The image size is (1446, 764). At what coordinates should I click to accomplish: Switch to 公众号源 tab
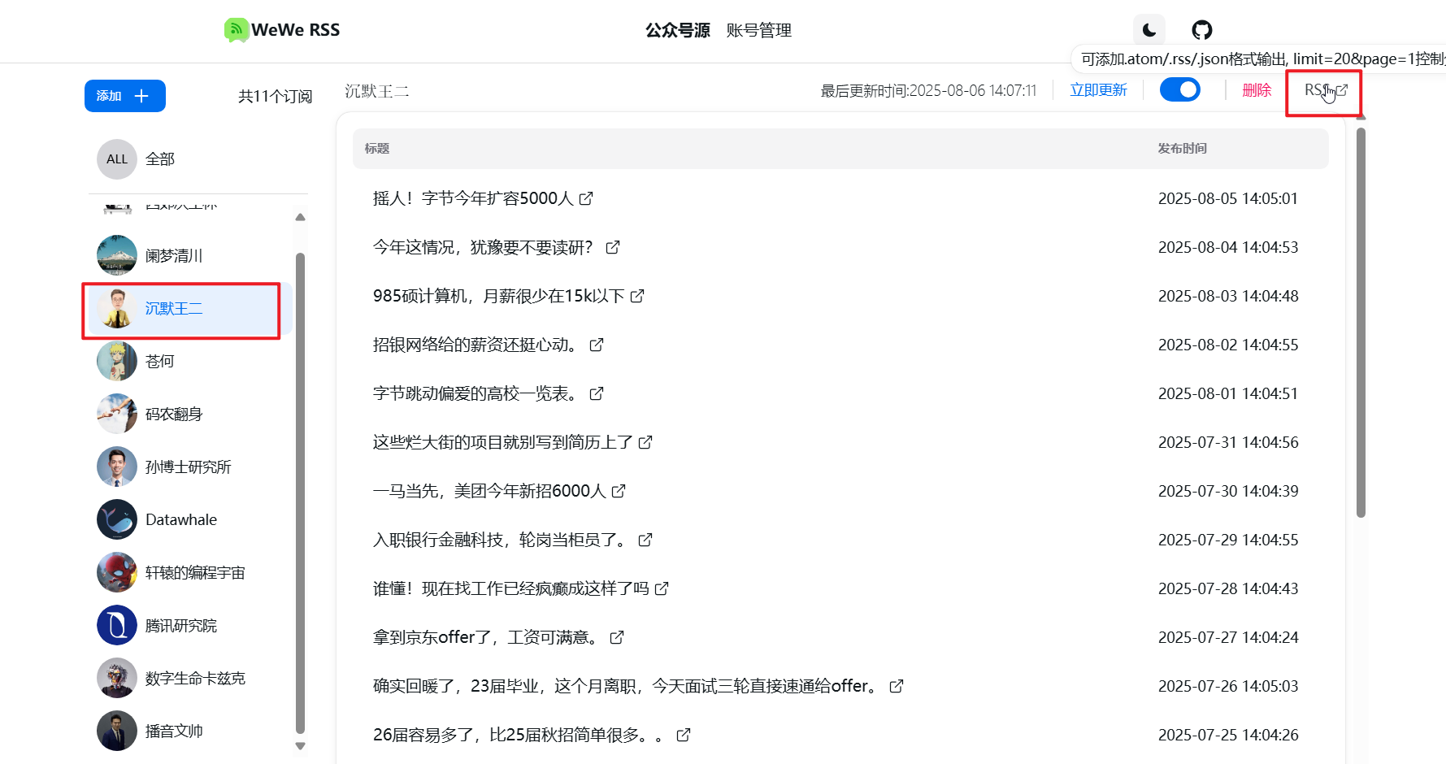(677, 30)
